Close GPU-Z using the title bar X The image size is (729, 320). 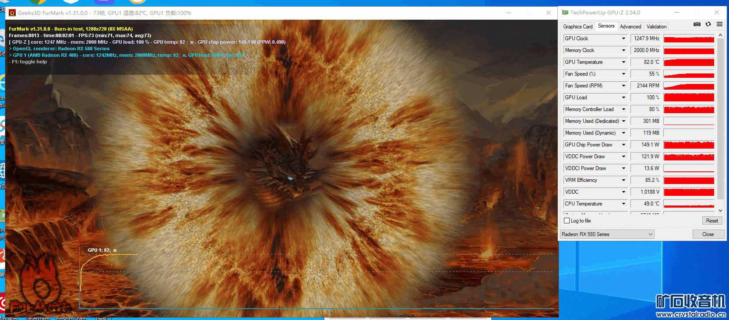(717, 13)
